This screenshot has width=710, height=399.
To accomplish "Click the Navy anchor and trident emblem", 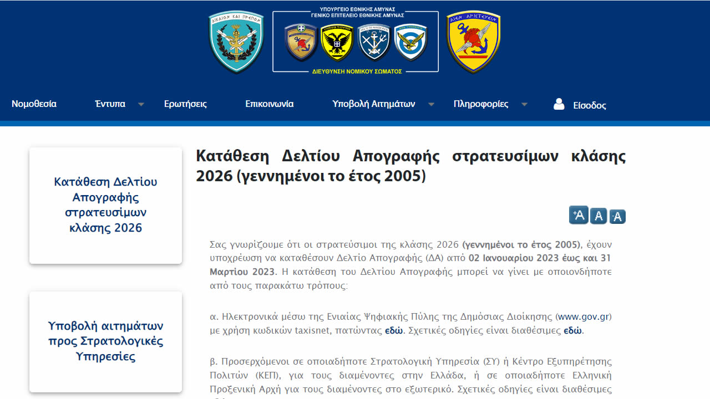I will pos(374,42).
